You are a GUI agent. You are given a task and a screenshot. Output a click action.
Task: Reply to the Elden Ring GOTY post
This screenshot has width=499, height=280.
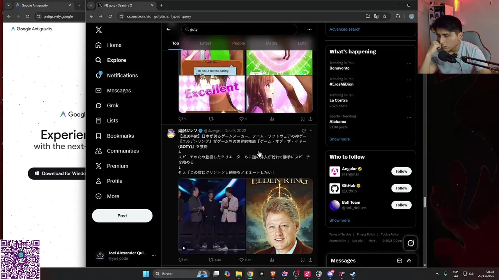coord(183,260)
